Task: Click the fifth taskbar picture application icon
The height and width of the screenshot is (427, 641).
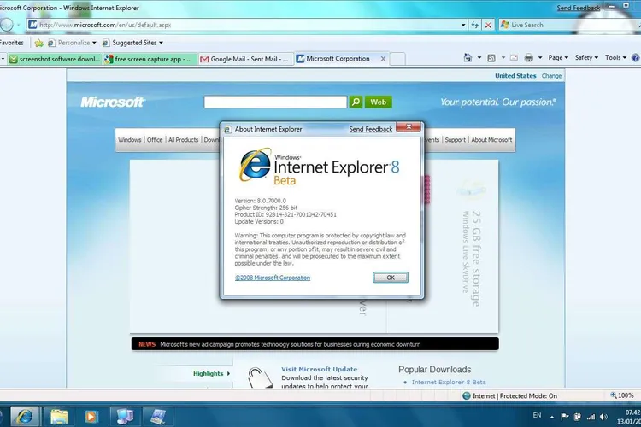Action: (x=157, y=417)
